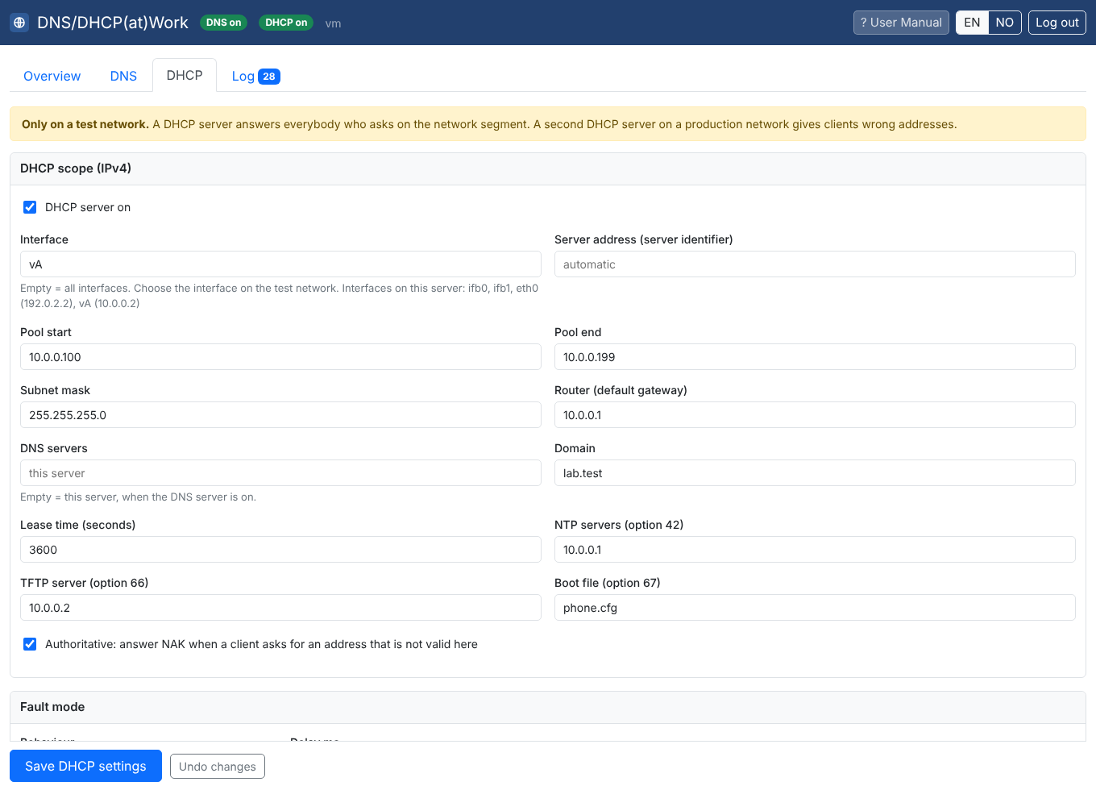Click the 'Empty = this server' hint text
The image size is (1096, 790).
[138, 497]
